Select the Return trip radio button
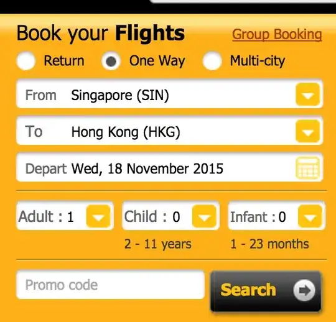The width and height of the screenshot is (336, 322). 26,61
